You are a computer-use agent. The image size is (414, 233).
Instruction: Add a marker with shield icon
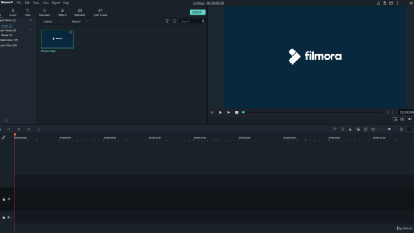[343, 129]
